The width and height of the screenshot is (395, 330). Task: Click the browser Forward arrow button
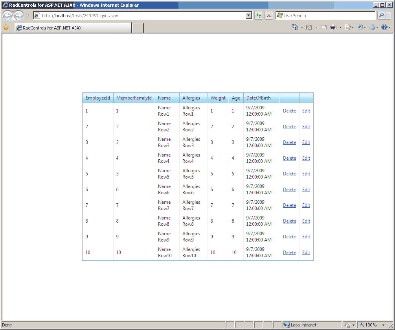[18, 16]
